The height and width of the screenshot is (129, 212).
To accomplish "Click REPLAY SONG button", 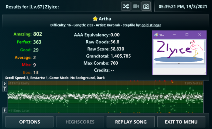I will (131, 122).
